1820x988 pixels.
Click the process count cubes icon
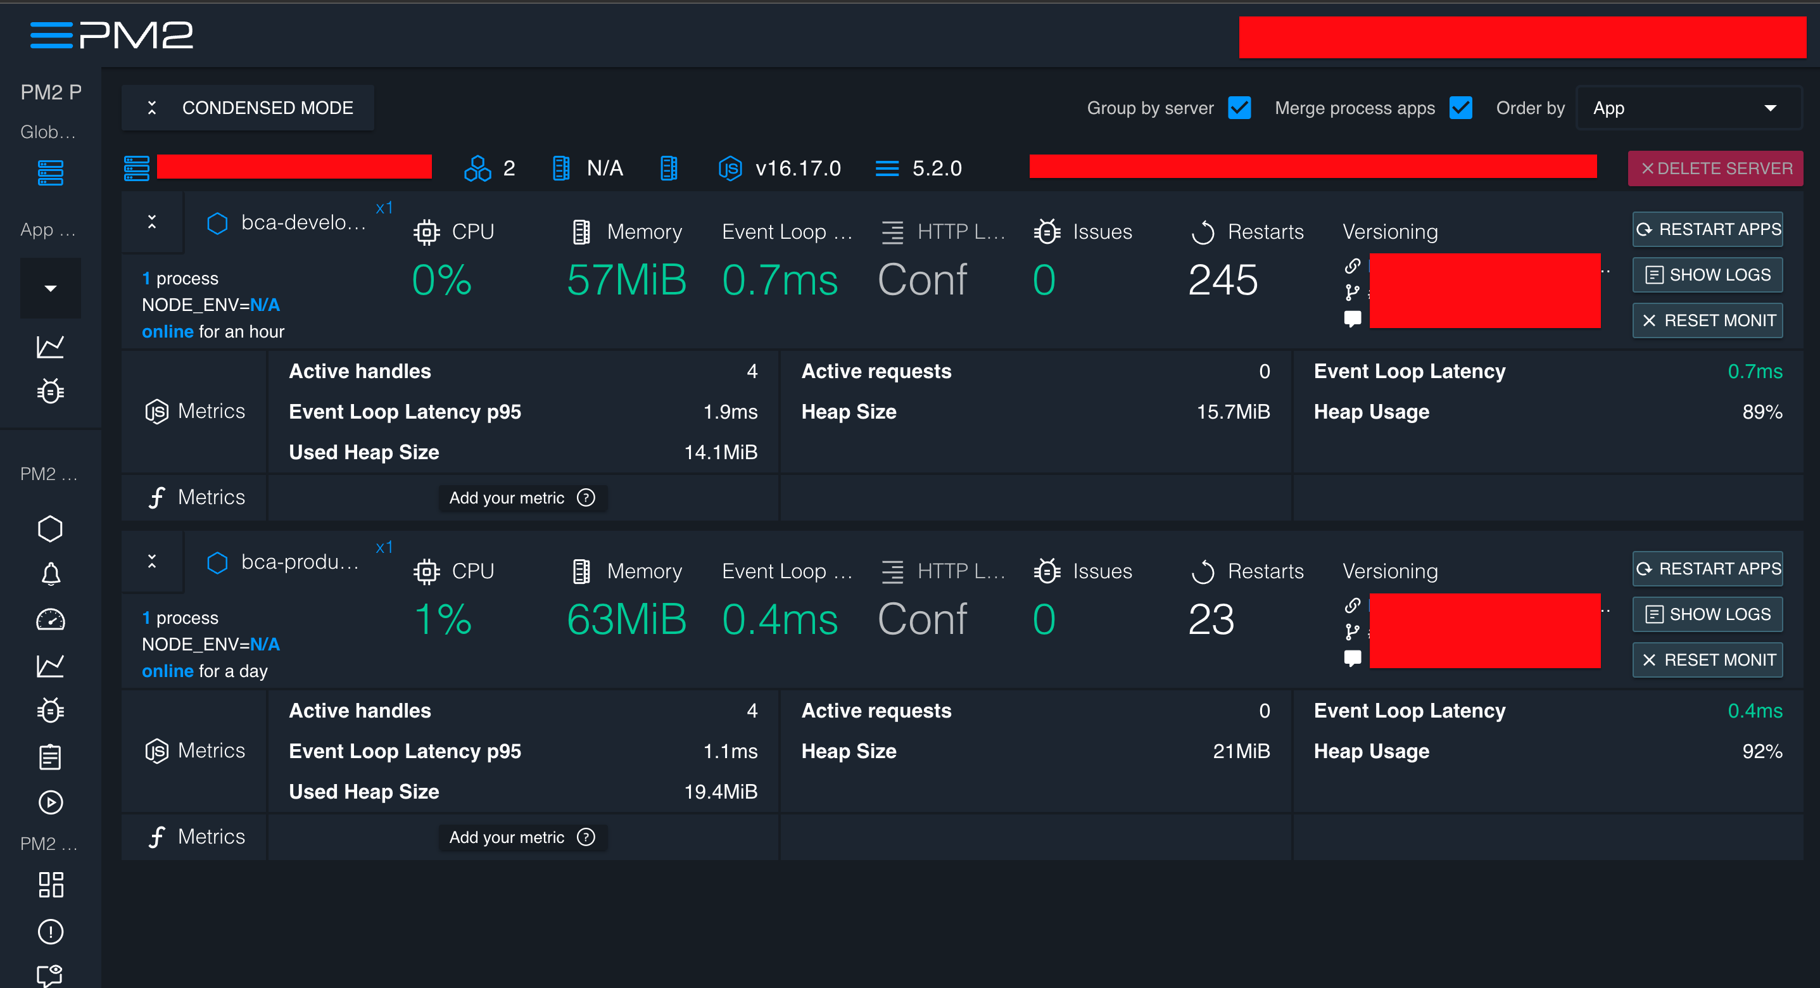(x=477, y=168)
